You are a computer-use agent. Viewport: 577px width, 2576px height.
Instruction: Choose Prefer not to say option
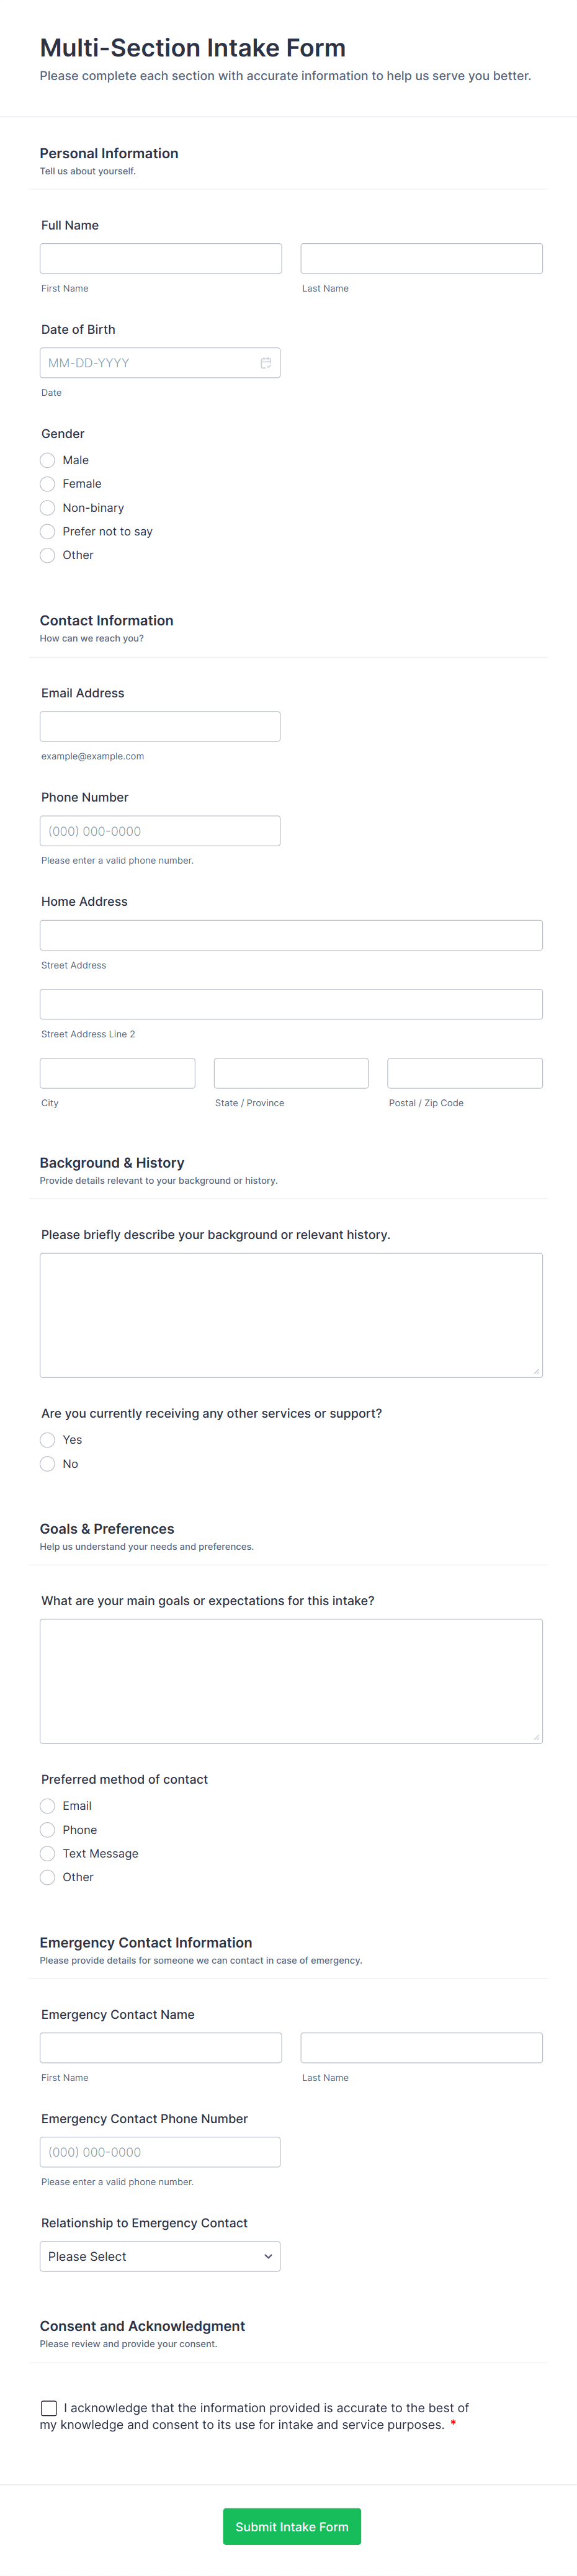pyautogui.click(x=47, y=532)
